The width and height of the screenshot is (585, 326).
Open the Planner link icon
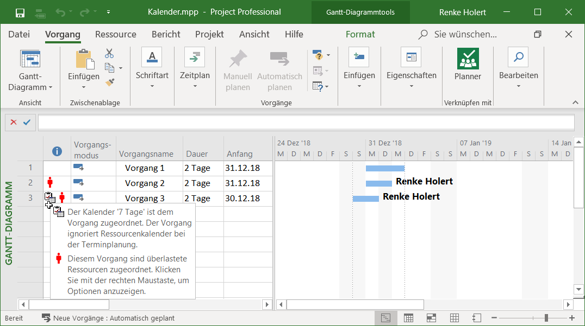pos(468,59)
